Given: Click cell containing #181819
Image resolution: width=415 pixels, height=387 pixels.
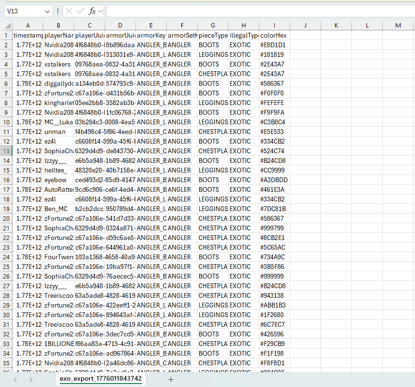Looking at the screenshot, I should (x=274, y=54).
